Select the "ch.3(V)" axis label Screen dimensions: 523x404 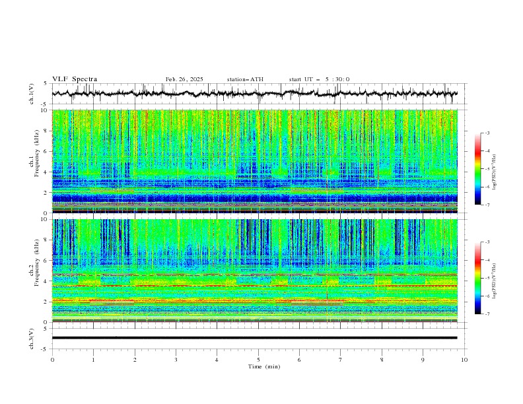pyautogui.click(x=32, y=339)
